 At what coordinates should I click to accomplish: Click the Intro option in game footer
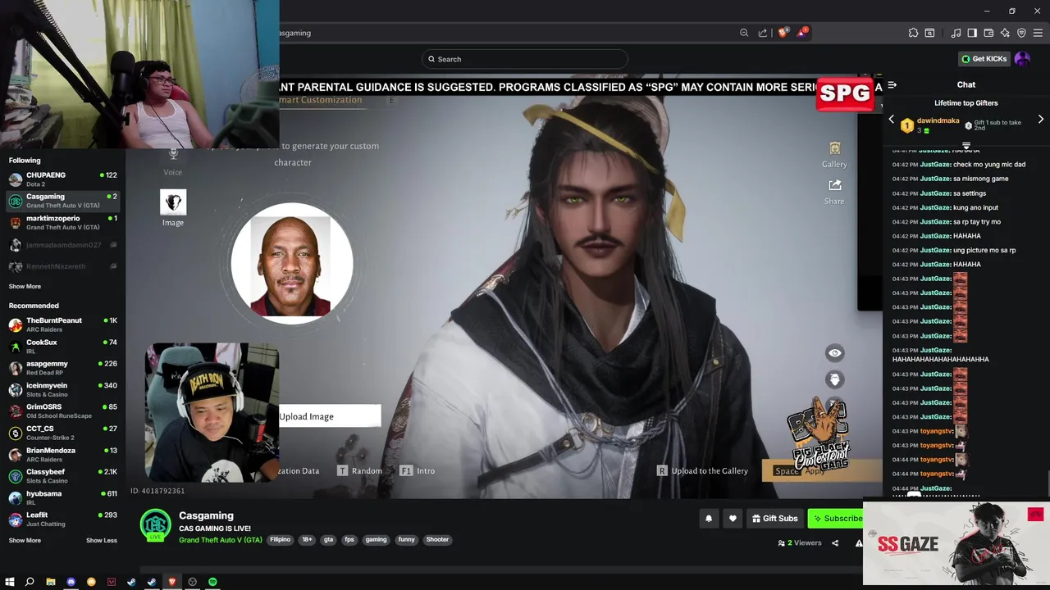click(418, 471)
